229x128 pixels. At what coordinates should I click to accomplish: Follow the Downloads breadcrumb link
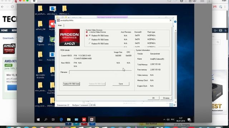(8, 38)
